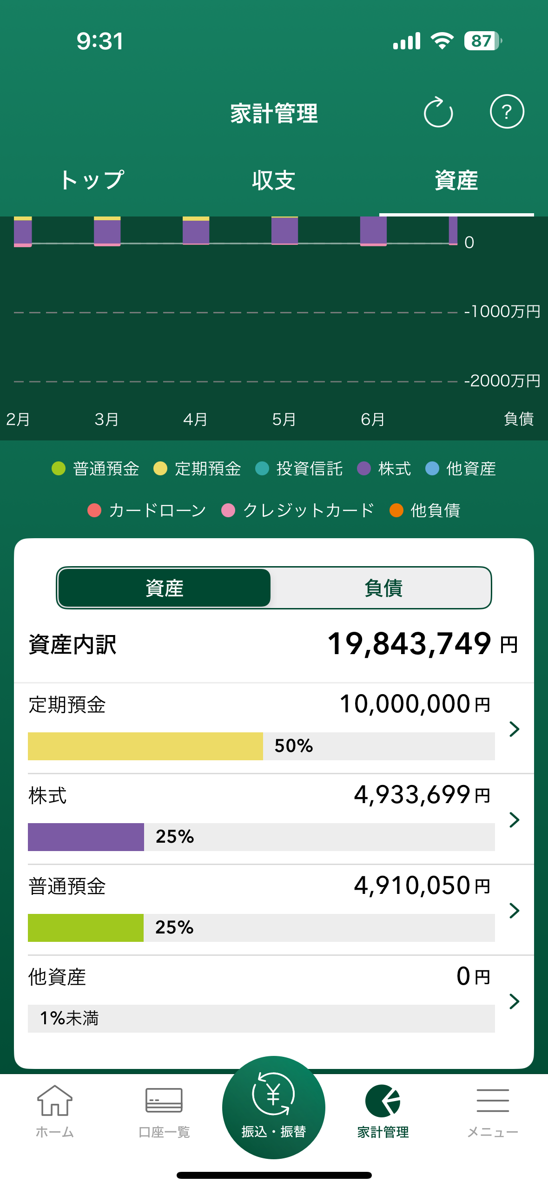Open 他資産 details row
The height and width of the screenshot is (1190, 548).
point(274,1000)
